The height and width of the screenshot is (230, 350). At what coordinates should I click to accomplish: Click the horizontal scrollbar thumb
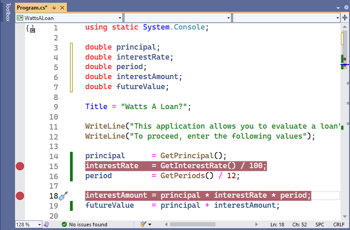193,225
